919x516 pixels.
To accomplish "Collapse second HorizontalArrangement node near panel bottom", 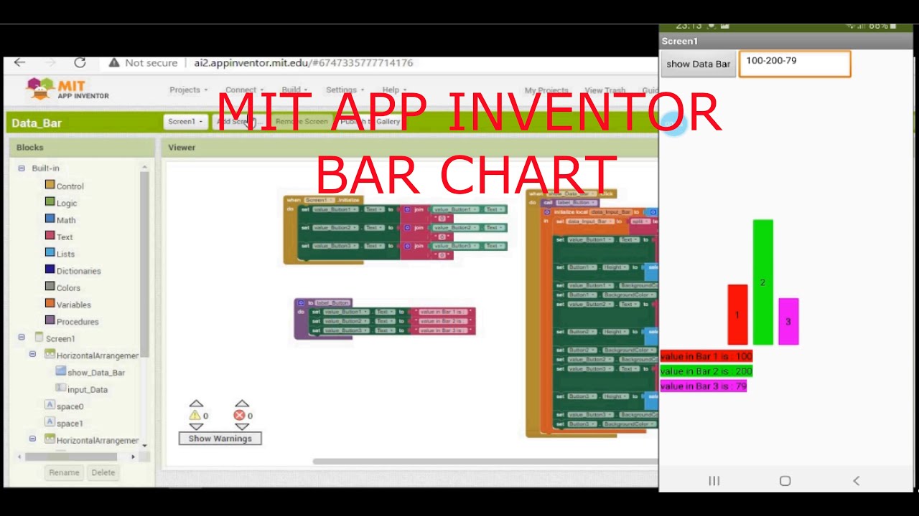I will point(32,439).
